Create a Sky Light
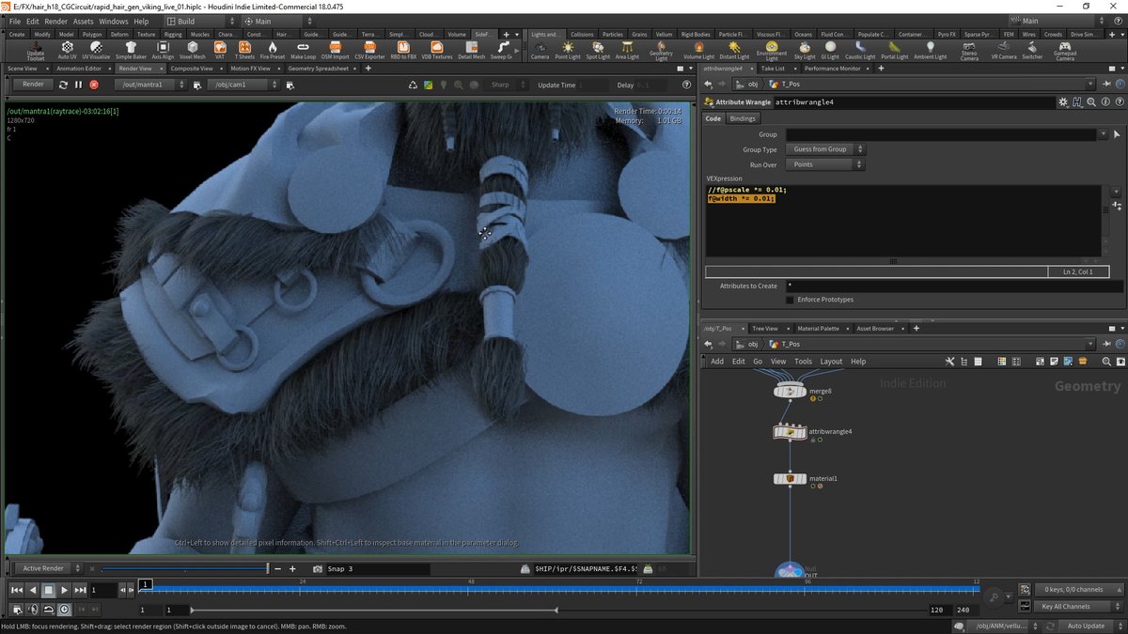Viewport: 1128px width, 634px height. [x=805, y=50]
